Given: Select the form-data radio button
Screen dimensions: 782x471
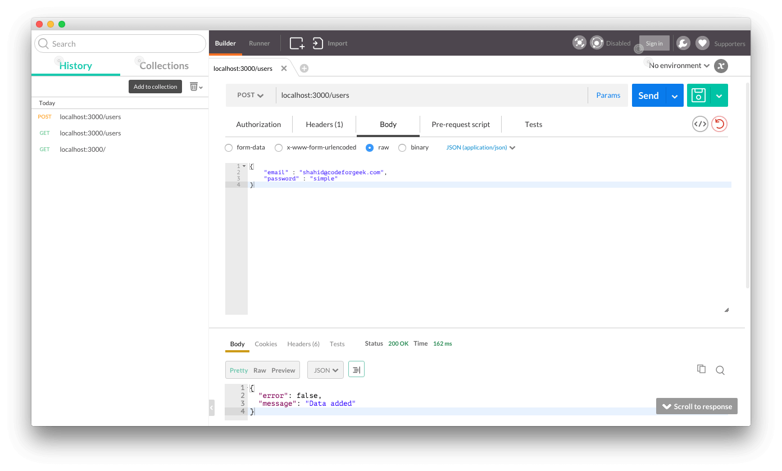Looking at the screenshot, I should pyautogui.click(x=229, y=148).
